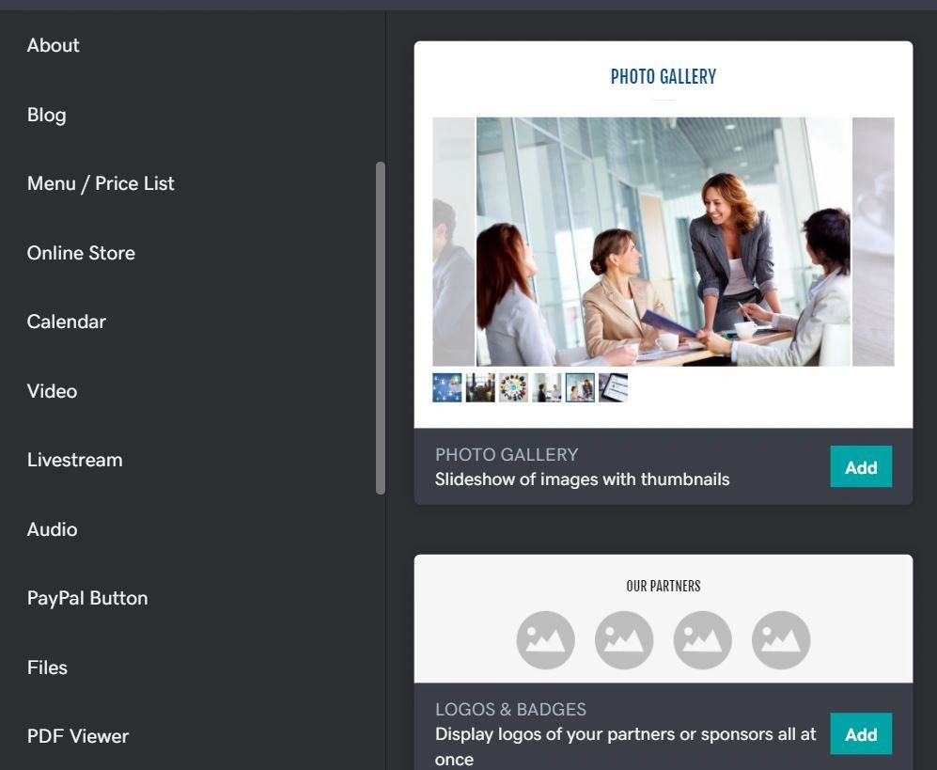This screenshot has height=770, width=937.
Task: Click the faded previous slide on the left
Action: click(x=454, y=242)
